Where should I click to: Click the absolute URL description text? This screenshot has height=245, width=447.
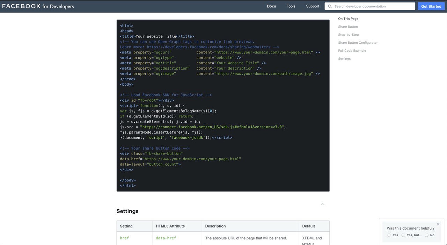tap(246, 238)
